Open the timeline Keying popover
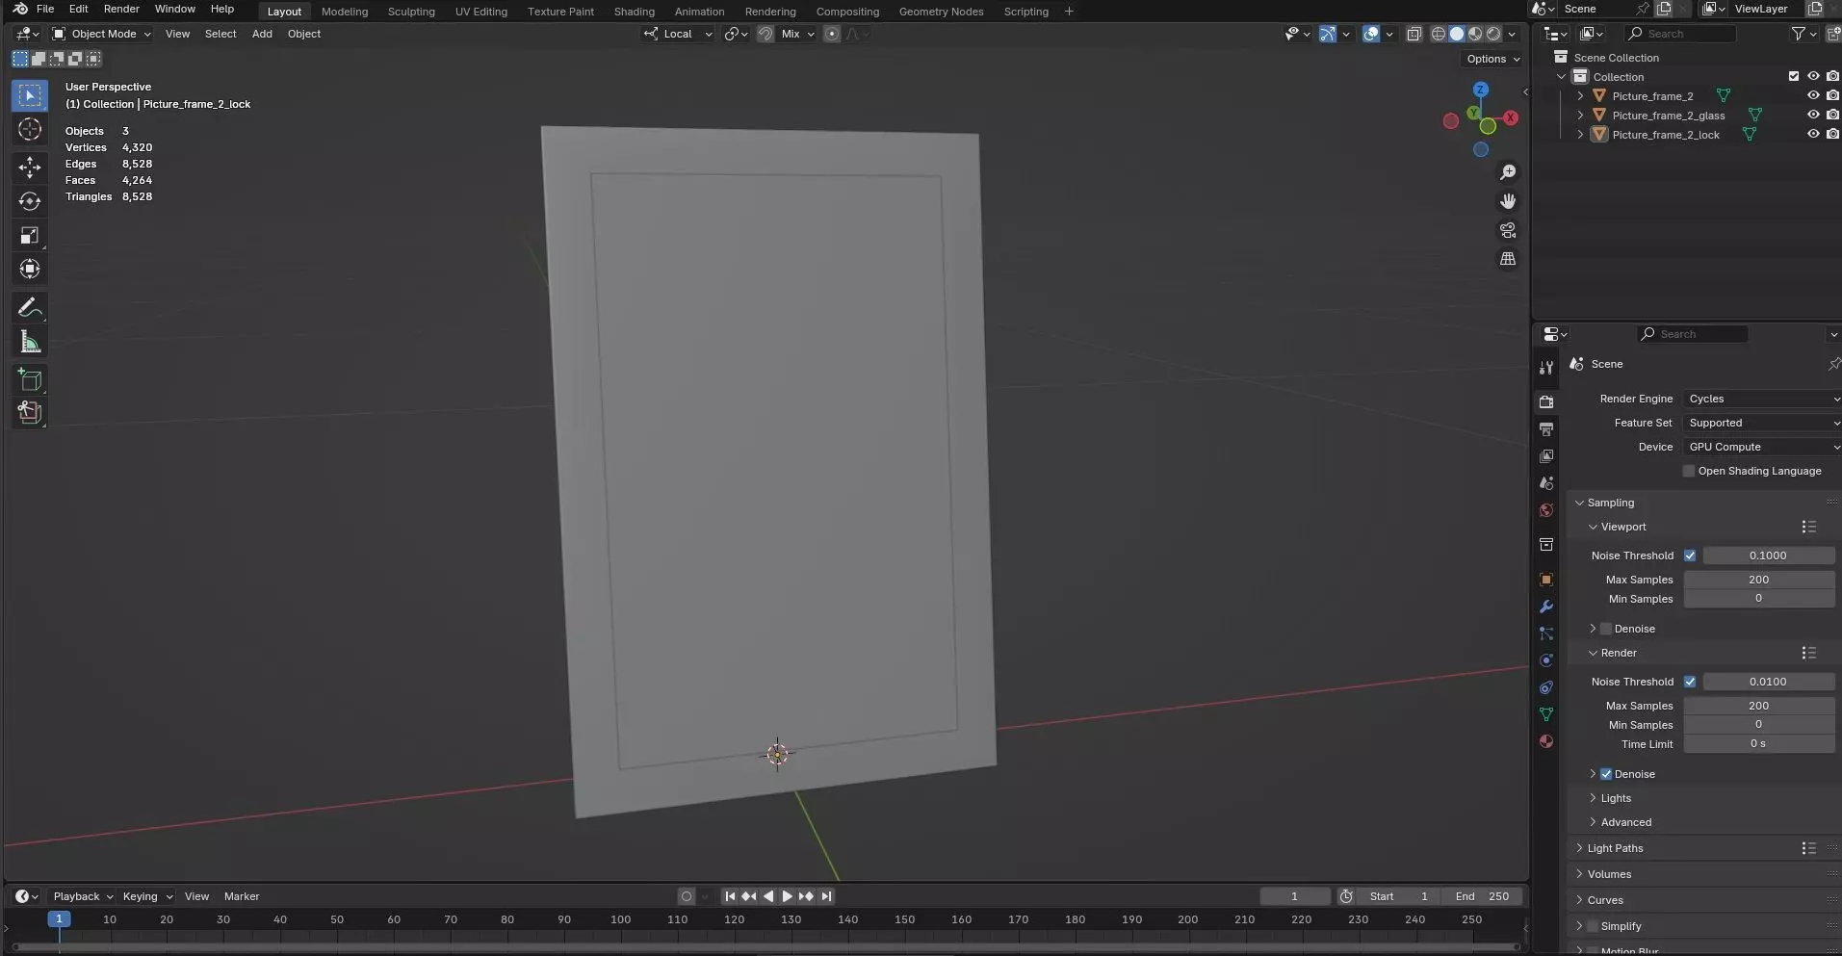 click(x=146, y=896)
